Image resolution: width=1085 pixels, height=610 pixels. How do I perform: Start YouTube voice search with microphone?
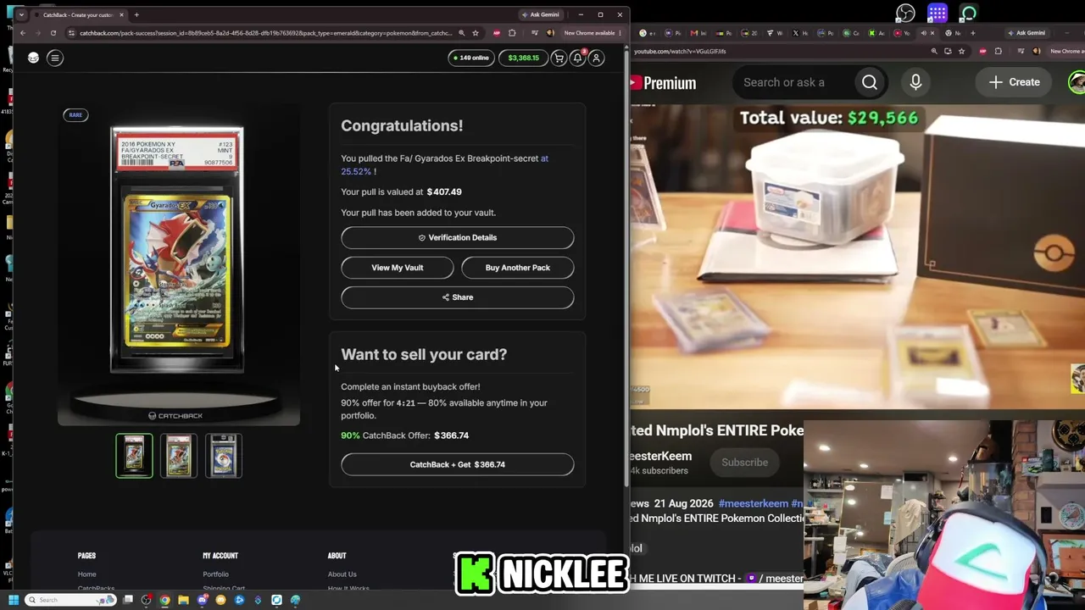point(915,82)
